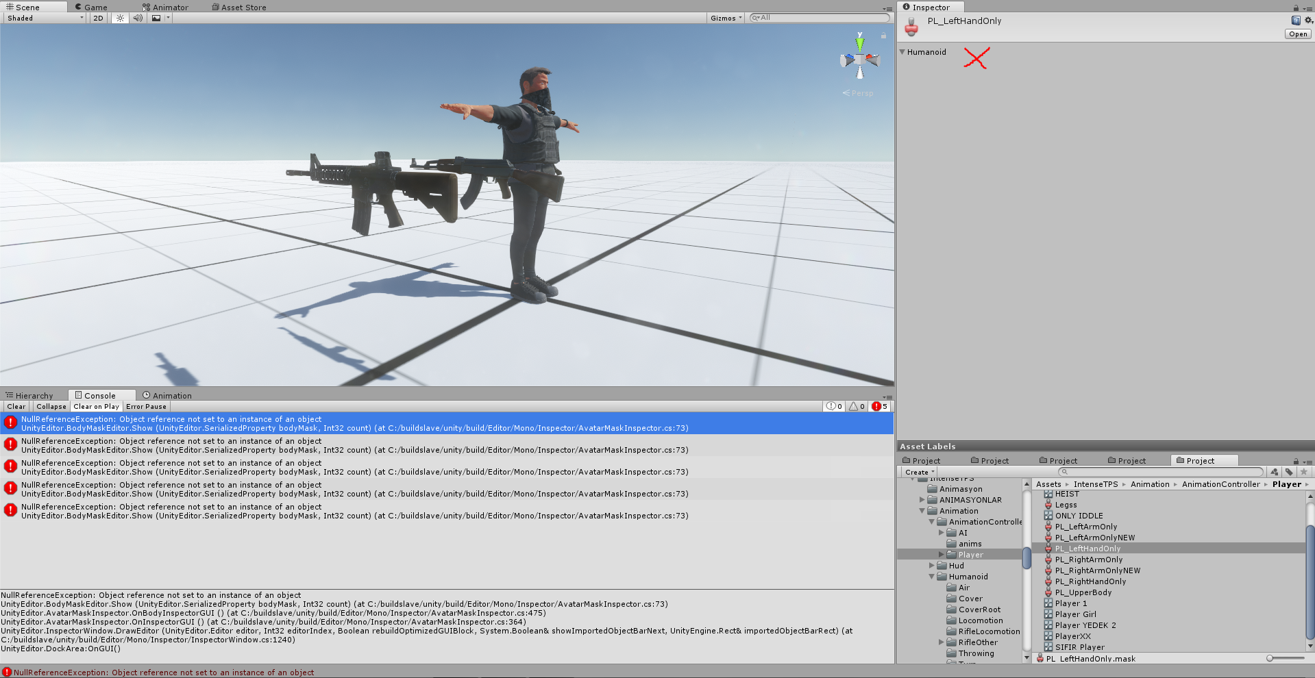This screenshot has height=678, width=1315.
Task: Toggle 2D scene view mode
Action: (x=98, y=18)
